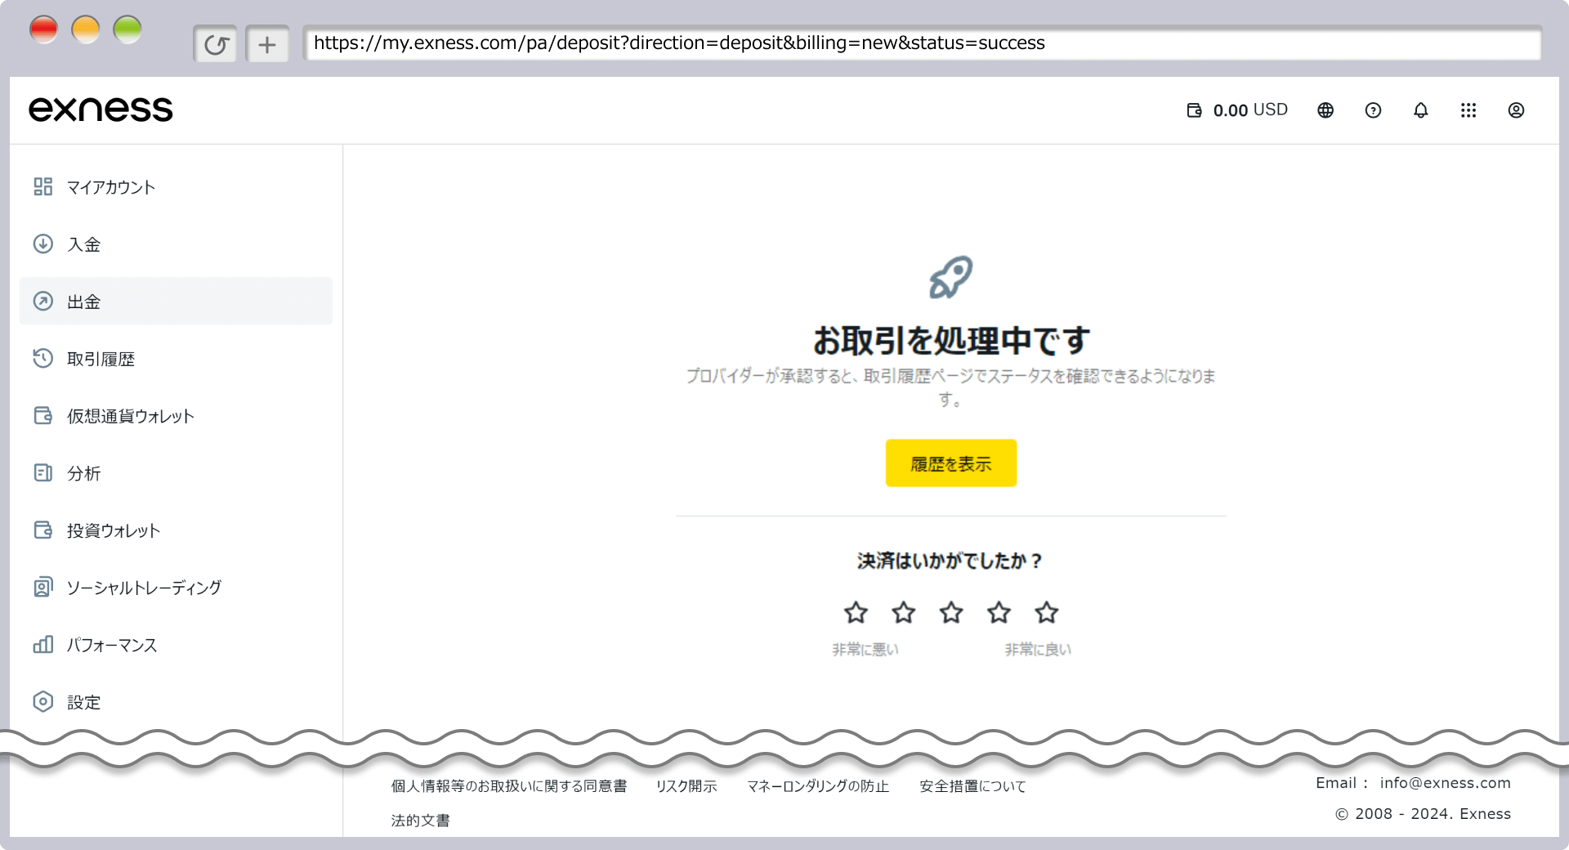Open the 仮想通貨ウォレット crypto wallet
The height and width of the screenshot is (850, 1569).
pyautogui.click(x=128, y=415)
